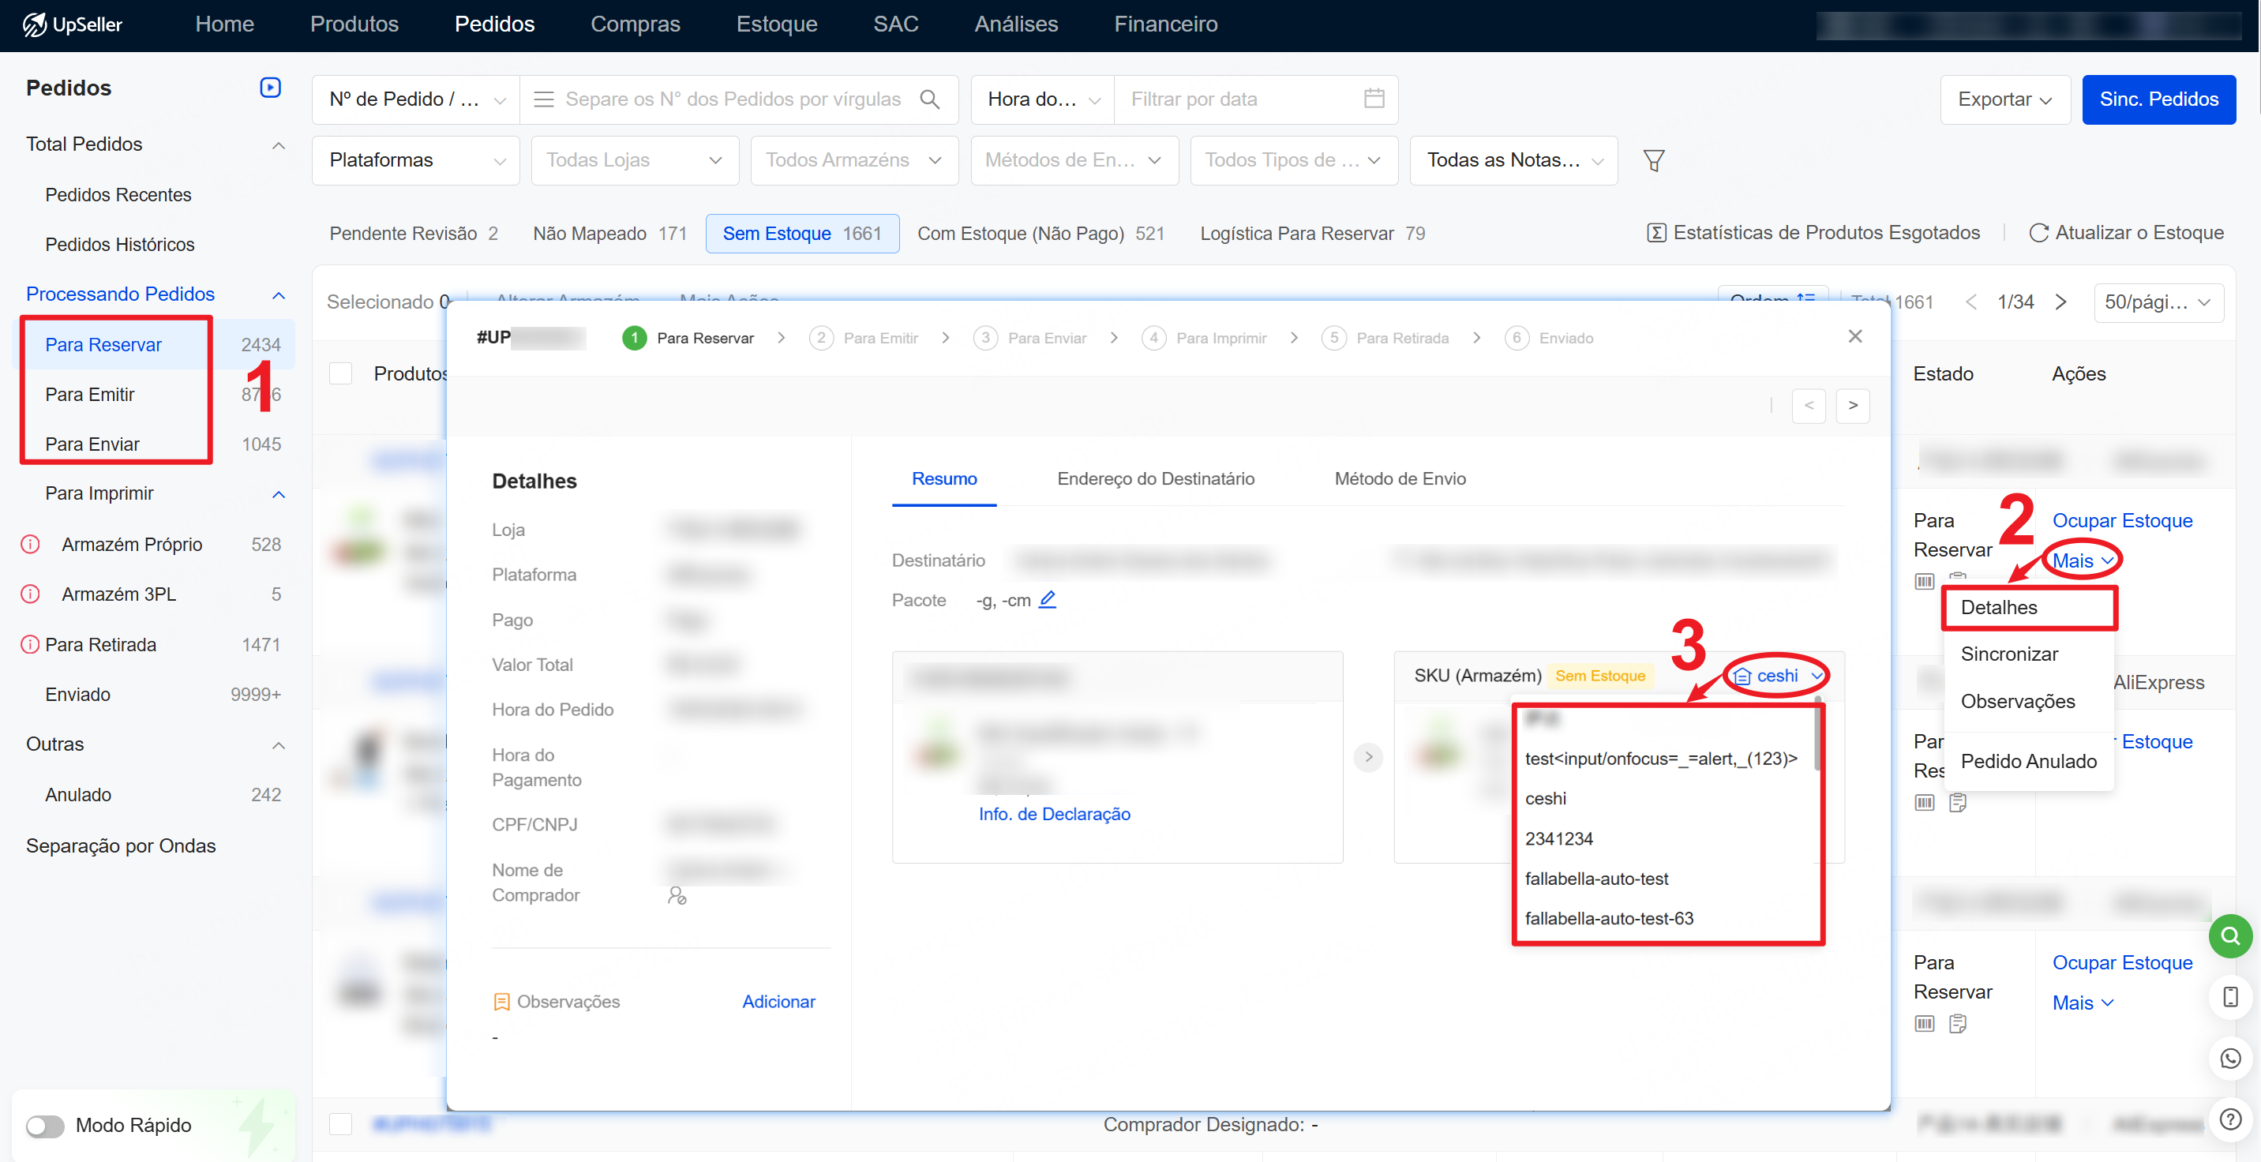Viewport: 2261px width, 1162px height.
Task: Check the Produtos select-all checkbox
Action: 339,373
